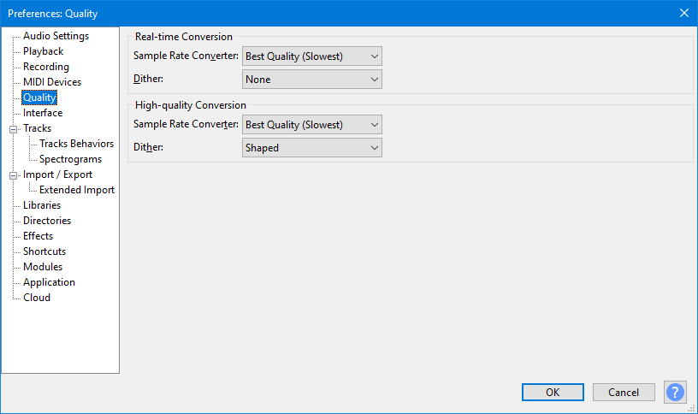Click the resize grip in the dialog corner
698x414 pixels.
(692, 408)
